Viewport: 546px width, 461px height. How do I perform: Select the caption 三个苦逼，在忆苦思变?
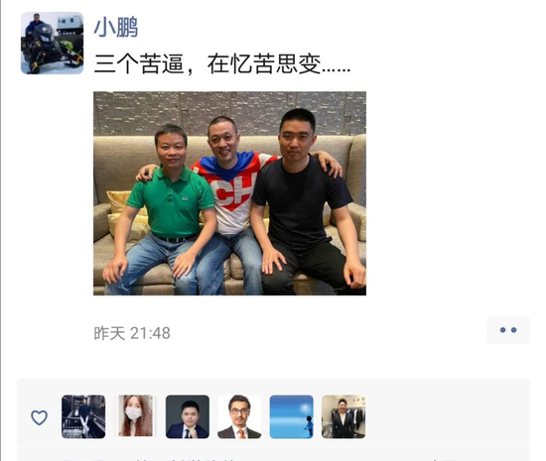(x=222, y=64)
